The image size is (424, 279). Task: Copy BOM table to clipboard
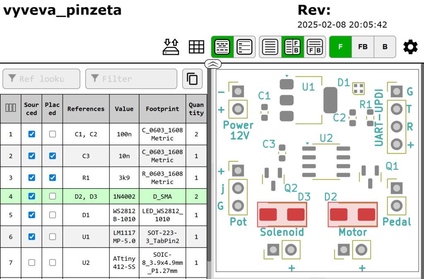[x=192, y=79]
